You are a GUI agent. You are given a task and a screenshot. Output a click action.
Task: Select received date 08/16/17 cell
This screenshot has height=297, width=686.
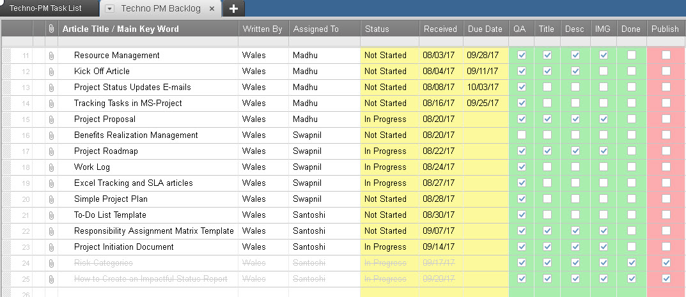point(441,103)
